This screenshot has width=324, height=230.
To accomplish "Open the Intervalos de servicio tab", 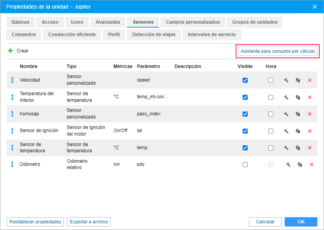I will tap(212, 35).
